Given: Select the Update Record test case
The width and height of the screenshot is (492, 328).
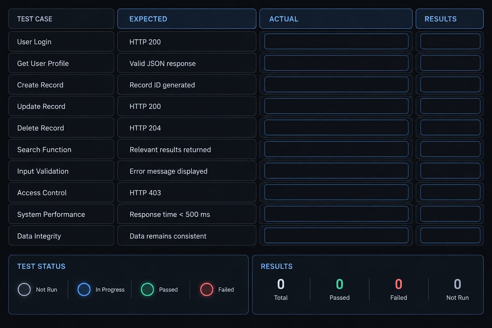Looking at the screenshot, I should pyautogui.click(x=61, y=106).
